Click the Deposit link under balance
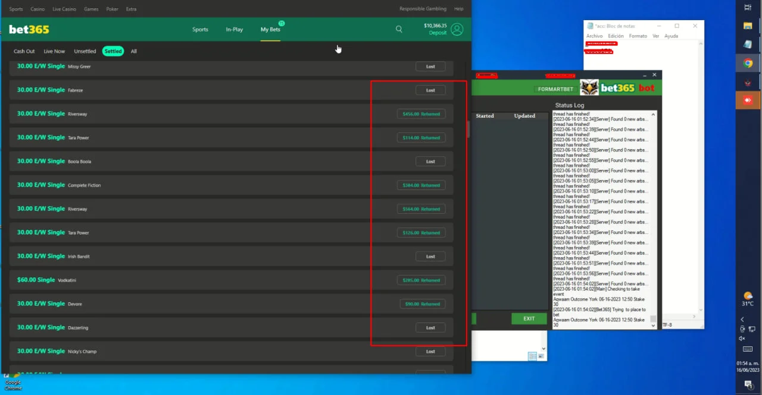Screen dimensions: 762x395 (x=438, y=33)
